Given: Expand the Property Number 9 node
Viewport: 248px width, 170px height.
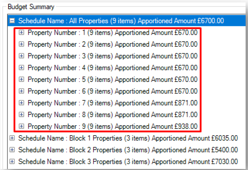Looking at the screenshot, I should [21, 126].
